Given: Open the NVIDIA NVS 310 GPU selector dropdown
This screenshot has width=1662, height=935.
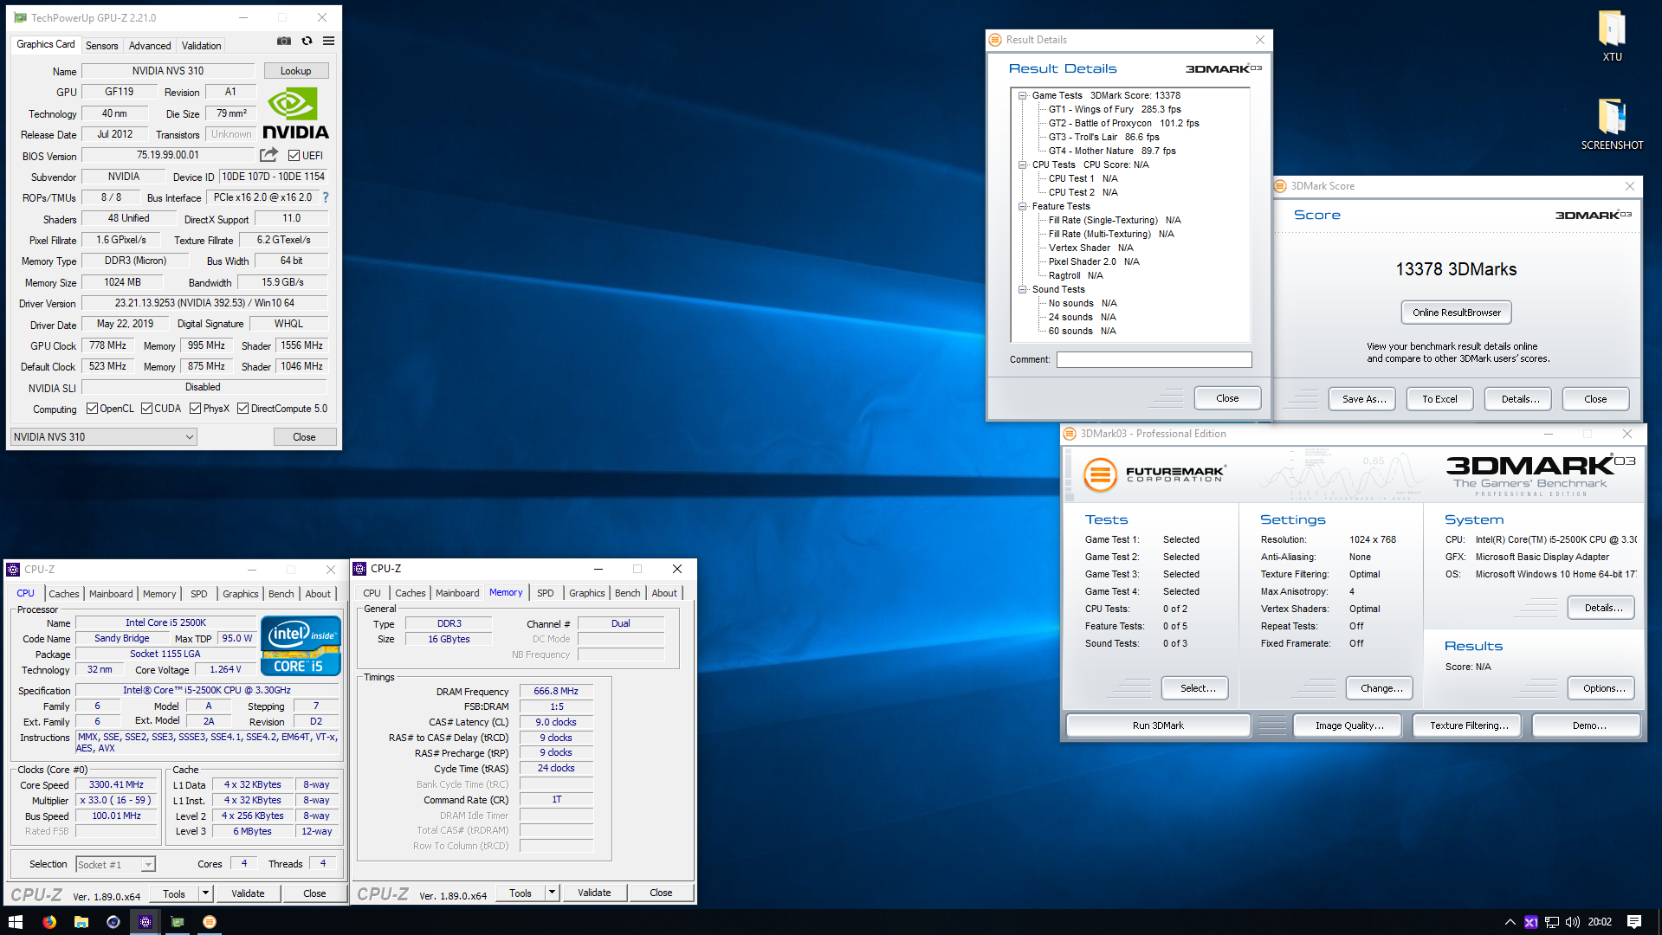Looking at the screenshot, I should (103, 437).
